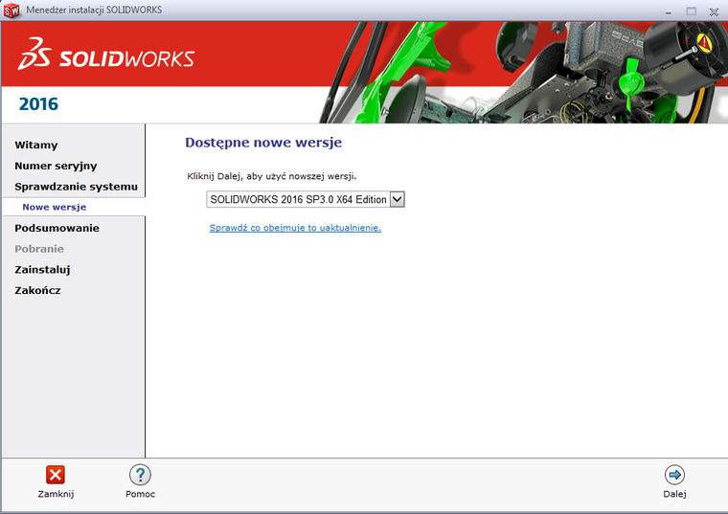The height and width of the screenshot is (514, 728).
Task: Click the 2016 year label
Action: (x=38, y=104)
